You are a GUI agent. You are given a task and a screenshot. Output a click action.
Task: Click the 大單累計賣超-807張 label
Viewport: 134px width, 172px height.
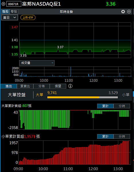[x=16, y=106]
